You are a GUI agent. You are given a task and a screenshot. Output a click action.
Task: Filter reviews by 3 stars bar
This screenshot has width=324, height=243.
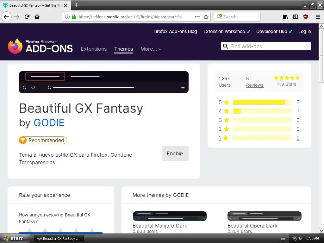[262, 120]
